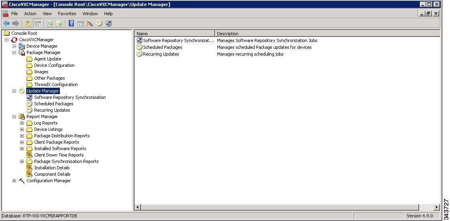450x221 pixels.
Task: Click the Package Manager disk icon
Action: (x=22, y=52)
